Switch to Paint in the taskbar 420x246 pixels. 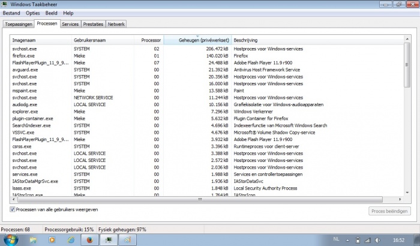[127, 240]
